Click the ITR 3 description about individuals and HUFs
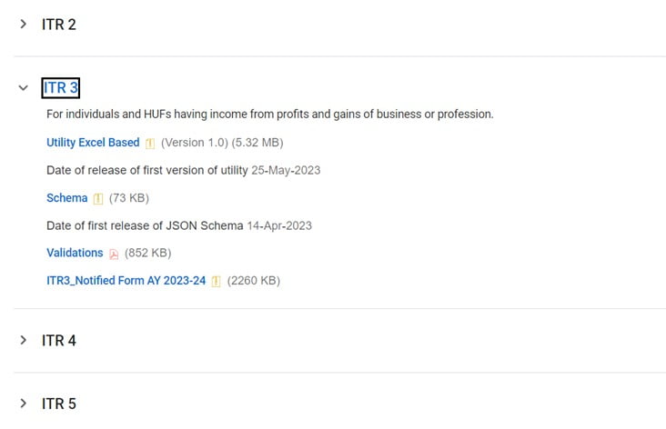The width and height of the screenshot is (666, 429). 269,115
